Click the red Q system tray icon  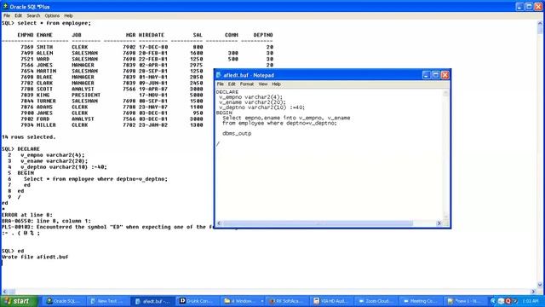tap(508, 301)
